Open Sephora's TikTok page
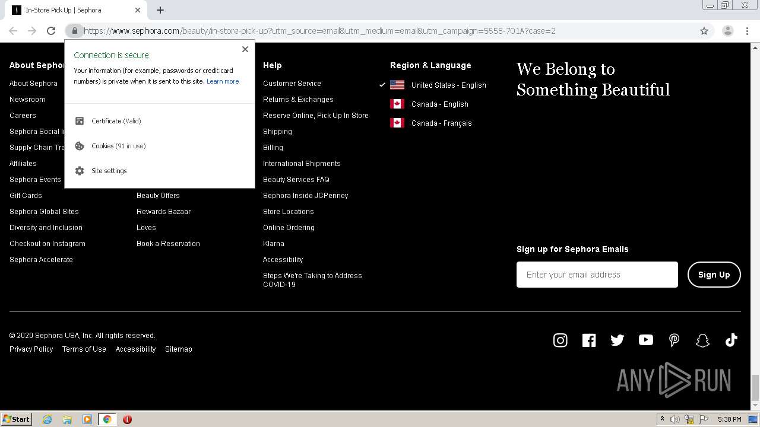Viewport: 760px width, 427px height. (731, 340)
